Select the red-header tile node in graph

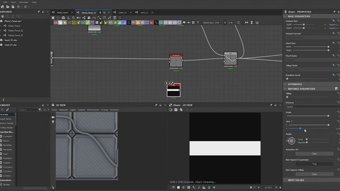tap(176, 60)
